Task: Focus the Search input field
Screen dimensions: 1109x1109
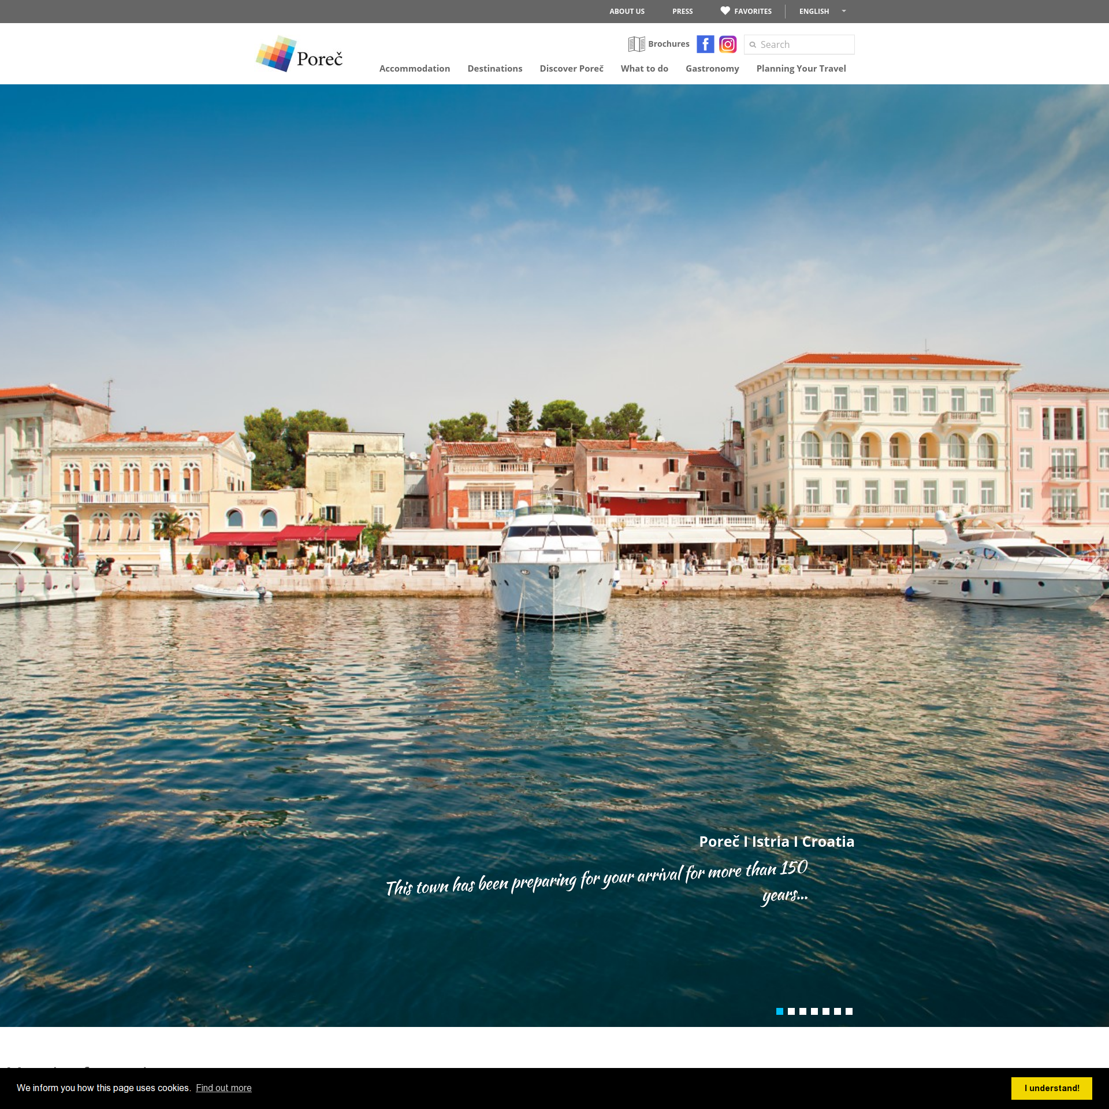Action: (805, 45)
